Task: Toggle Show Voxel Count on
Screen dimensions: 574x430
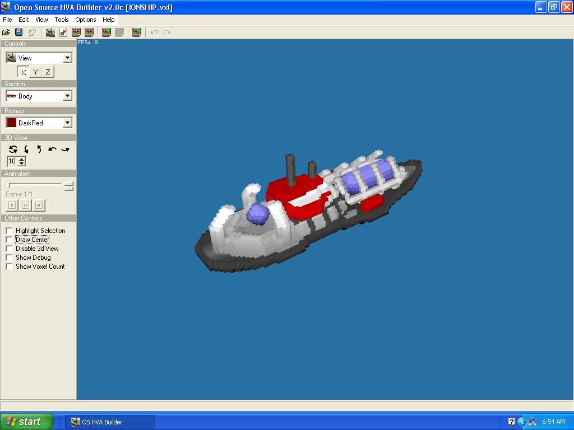Action: click(x=9, y=267)
